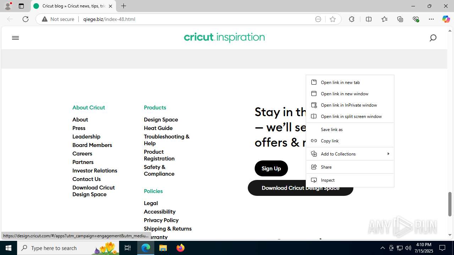Open the Legal policy link
The height and width of the screenshot is (255, 454).
pyautogui.click(x=151, y=203)
